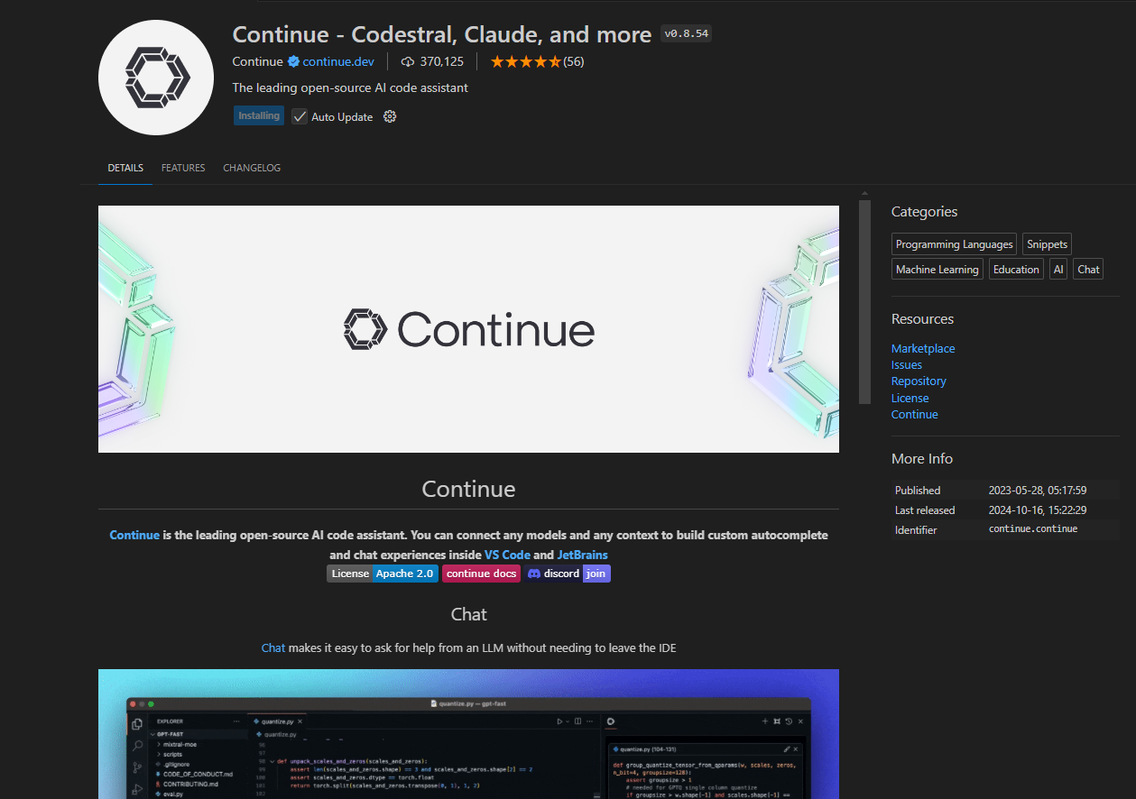Select the Chat category tag

click(x=1089, y=270)
